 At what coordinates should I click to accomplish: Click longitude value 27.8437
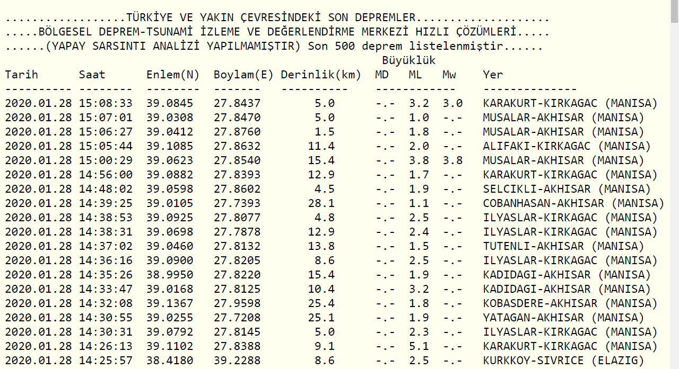click(237, 103)
